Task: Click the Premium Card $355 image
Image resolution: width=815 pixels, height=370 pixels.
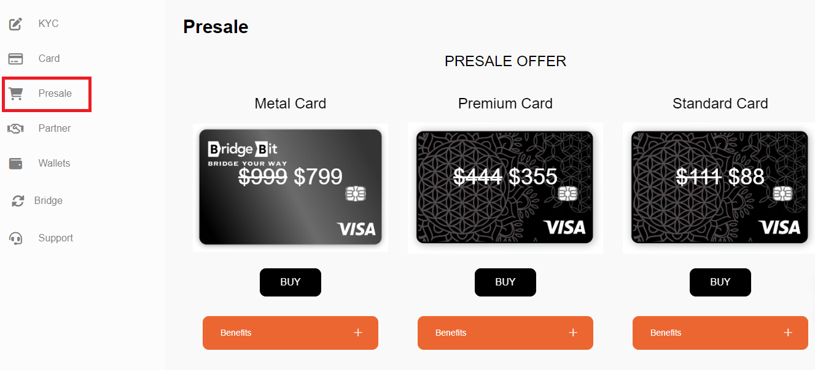Action: click(505, 187)
